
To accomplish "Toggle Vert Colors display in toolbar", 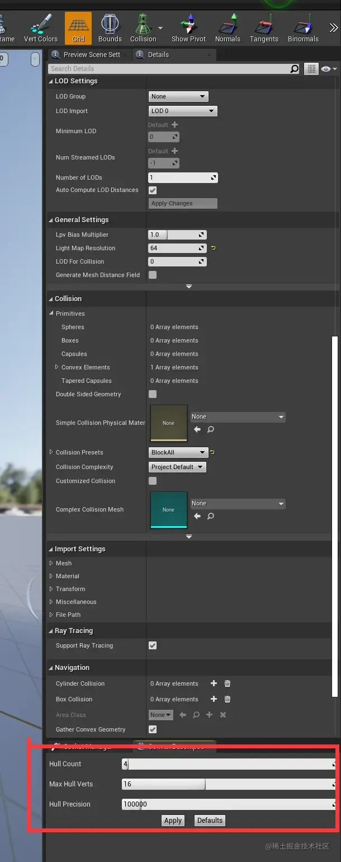I will point(41,28).
